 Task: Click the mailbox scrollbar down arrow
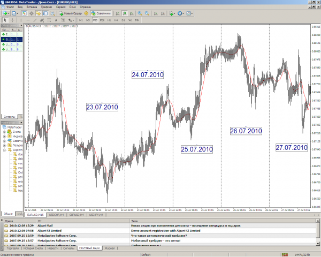pyautogui.click(x=318, y=244)
